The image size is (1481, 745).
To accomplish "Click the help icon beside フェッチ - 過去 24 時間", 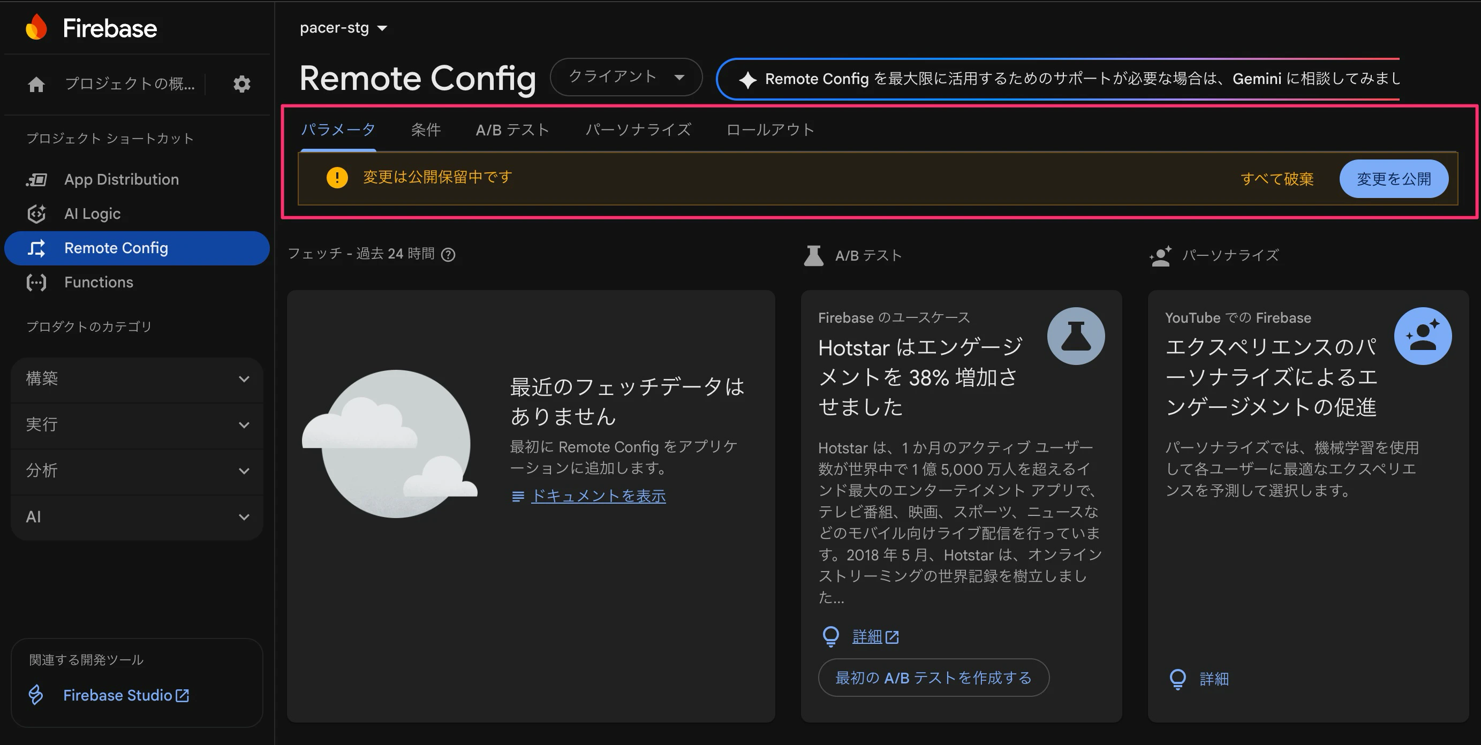I will coord(448,255).
